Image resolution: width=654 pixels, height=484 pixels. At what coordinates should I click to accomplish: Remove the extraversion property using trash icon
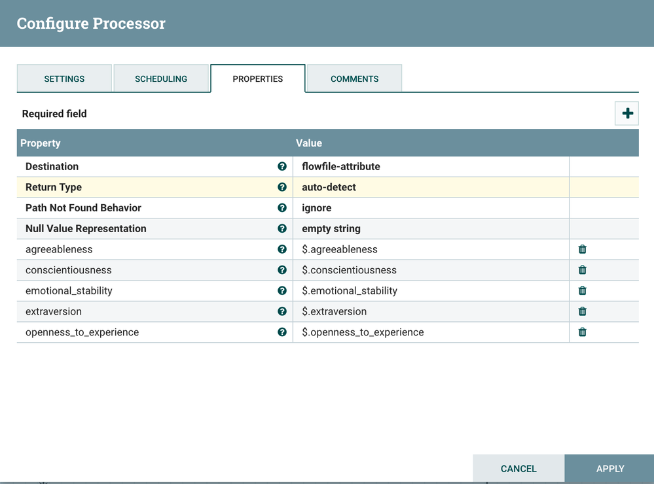click(582, 311)
